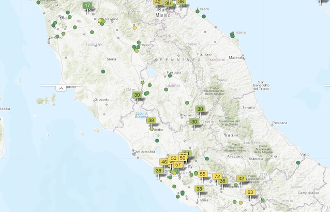The height and width of the screenshot is (212, 330).
Task: Open the yellow 55 marker
Action: 202,174
